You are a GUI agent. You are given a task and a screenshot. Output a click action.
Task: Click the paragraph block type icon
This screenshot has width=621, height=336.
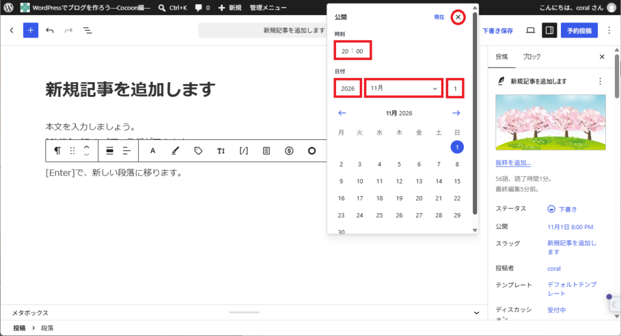[x=58, y=151]
